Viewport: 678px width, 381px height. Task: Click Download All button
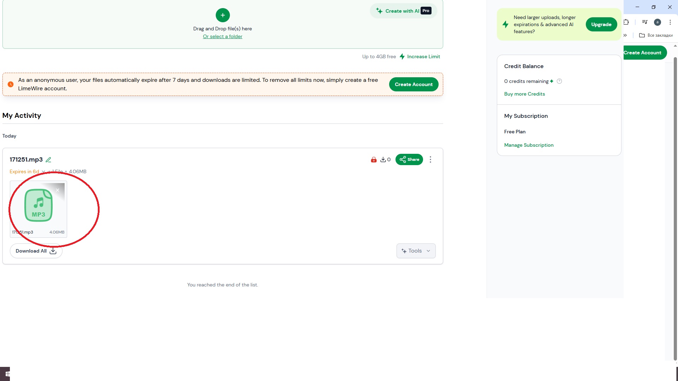36,251
